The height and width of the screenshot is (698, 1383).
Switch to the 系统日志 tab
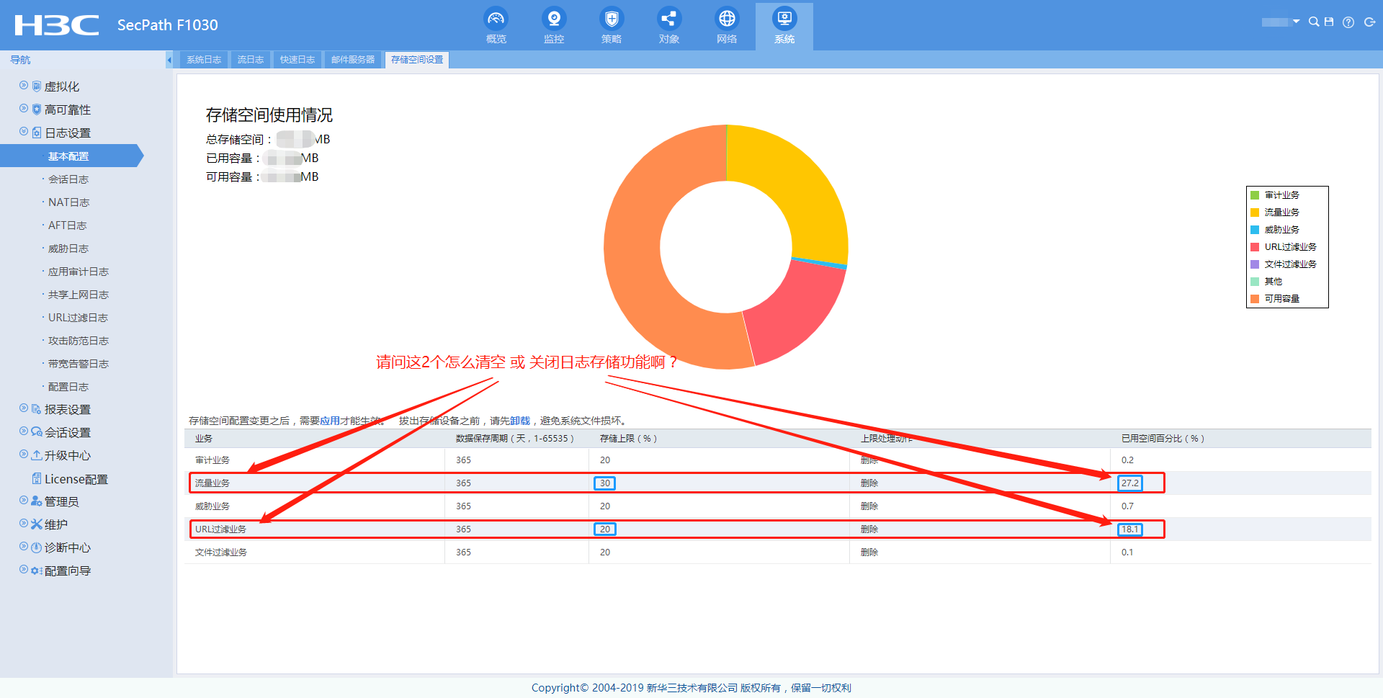[204, 60]
